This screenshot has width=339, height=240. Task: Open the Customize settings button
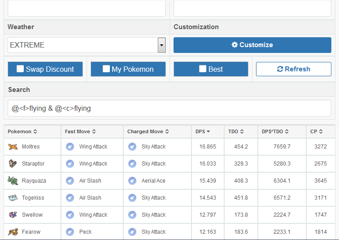click(x=252, y=45)
